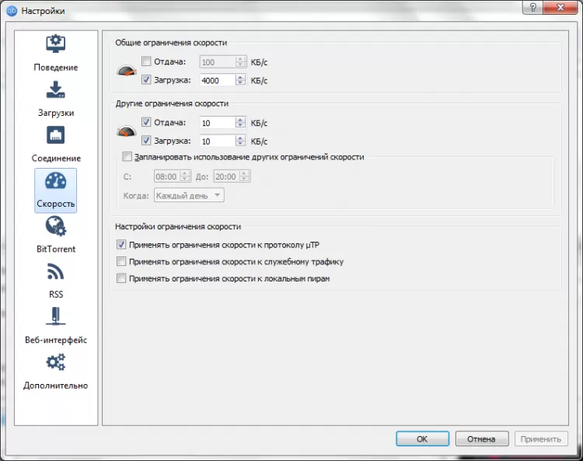Switch to Соединение tab label
The image size is (583, 461).
(x=56, y=158)
